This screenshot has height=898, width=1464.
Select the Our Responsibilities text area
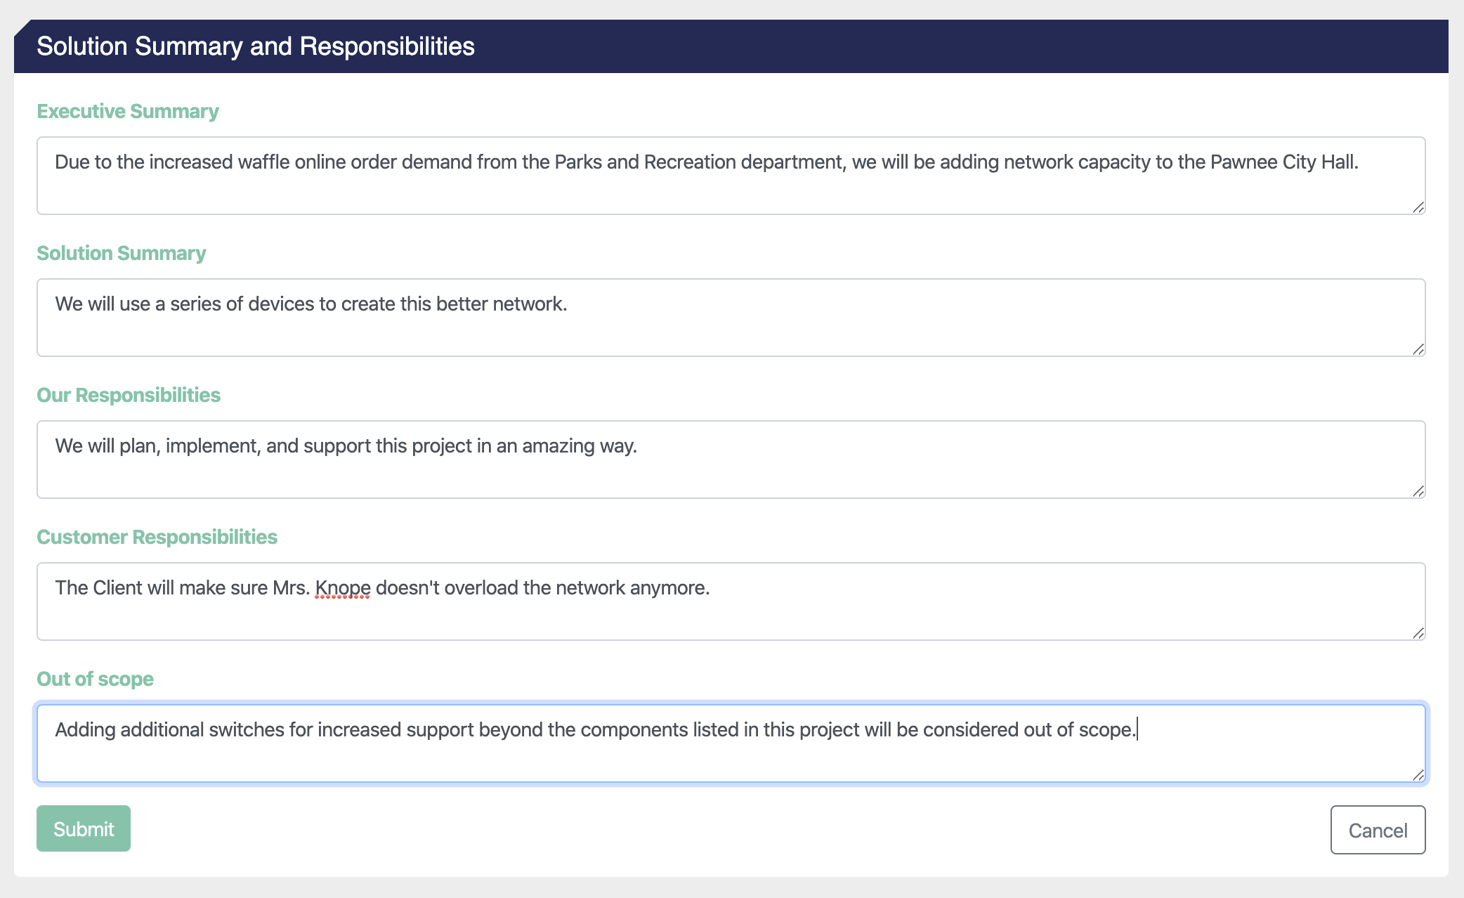tap(731, 460)
